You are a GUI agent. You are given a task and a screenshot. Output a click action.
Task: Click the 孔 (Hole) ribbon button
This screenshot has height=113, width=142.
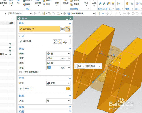pos(18,3)
